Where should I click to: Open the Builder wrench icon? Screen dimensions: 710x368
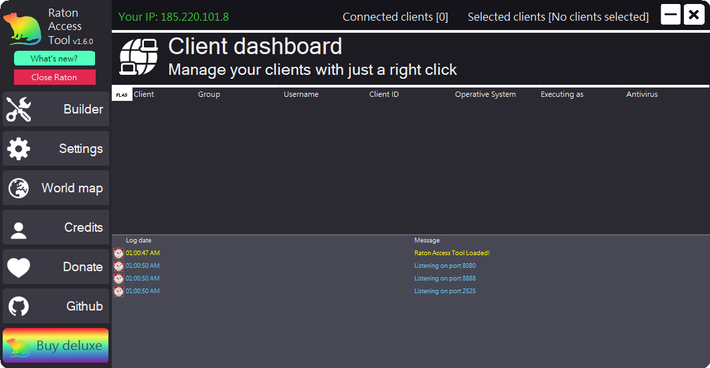19,109
